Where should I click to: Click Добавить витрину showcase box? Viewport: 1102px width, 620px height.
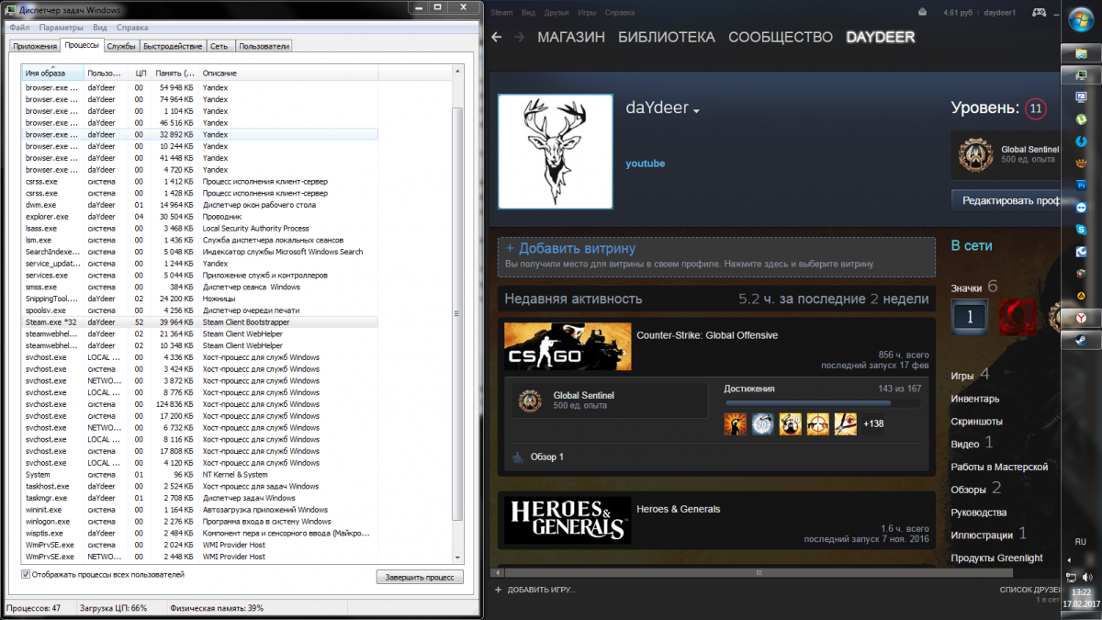pyautogui.click(x=716, y=255)
